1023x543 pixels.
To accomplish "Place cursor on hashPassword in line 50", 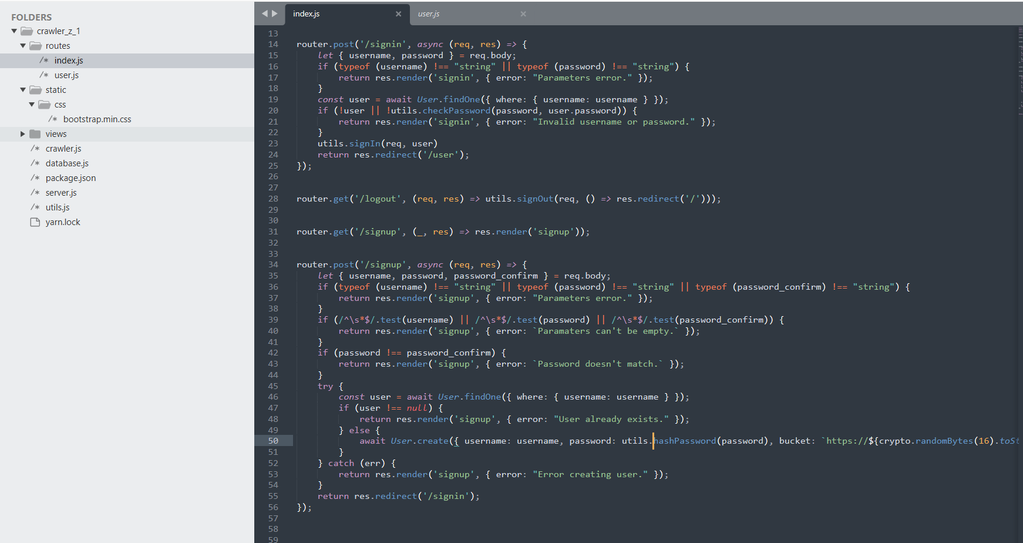I will coord(685,441).
